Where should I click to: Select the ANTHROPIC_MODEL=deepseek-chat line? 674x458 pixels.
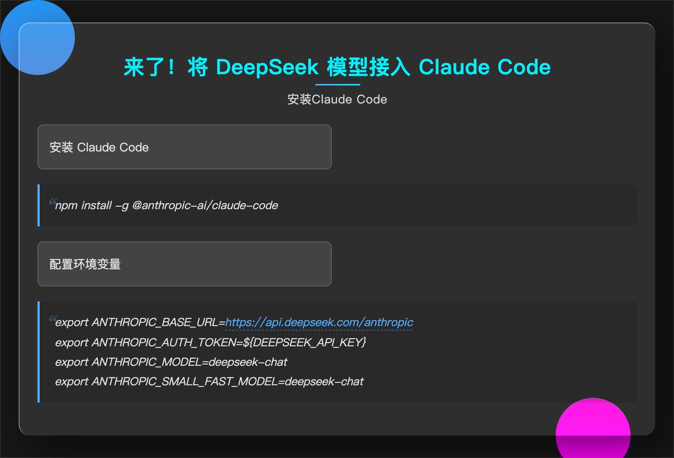(x=171, y=362)
